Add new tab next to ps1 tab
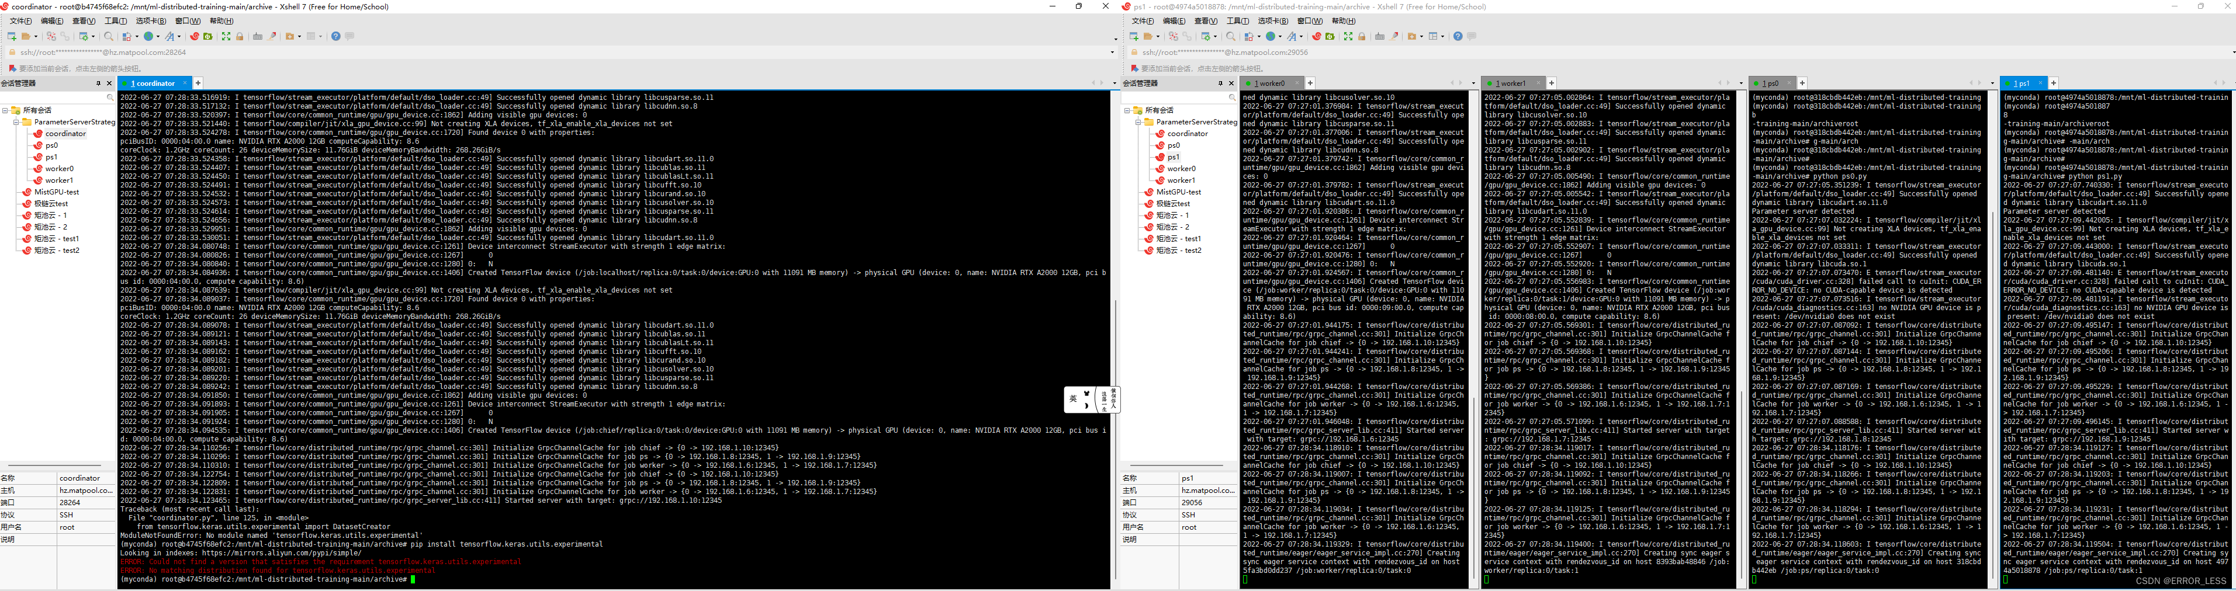The height and width of the screenshot is (591, 2236). coord(2053,84)
